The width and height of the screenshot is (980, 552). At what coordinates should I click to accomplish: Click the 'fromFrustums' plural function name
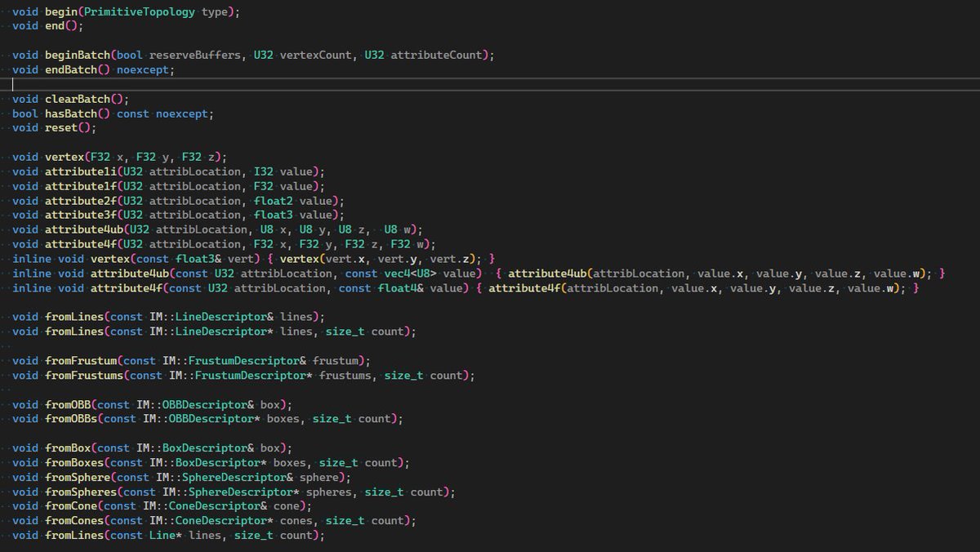pos(84,376)
